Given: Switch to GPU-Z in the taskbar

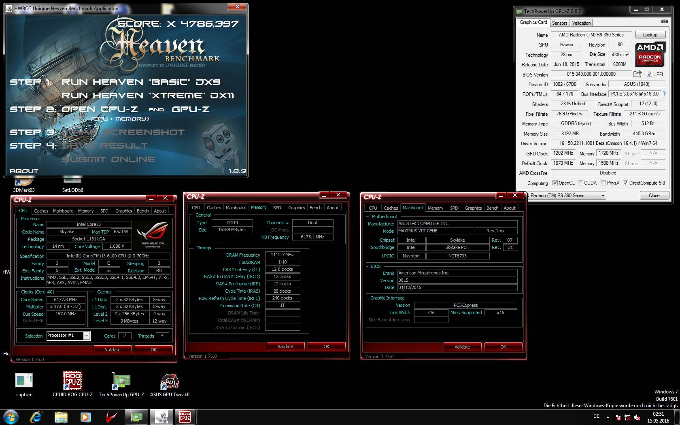Looking at the screenshot, I should pyautogui.click(x=136, y=417).
